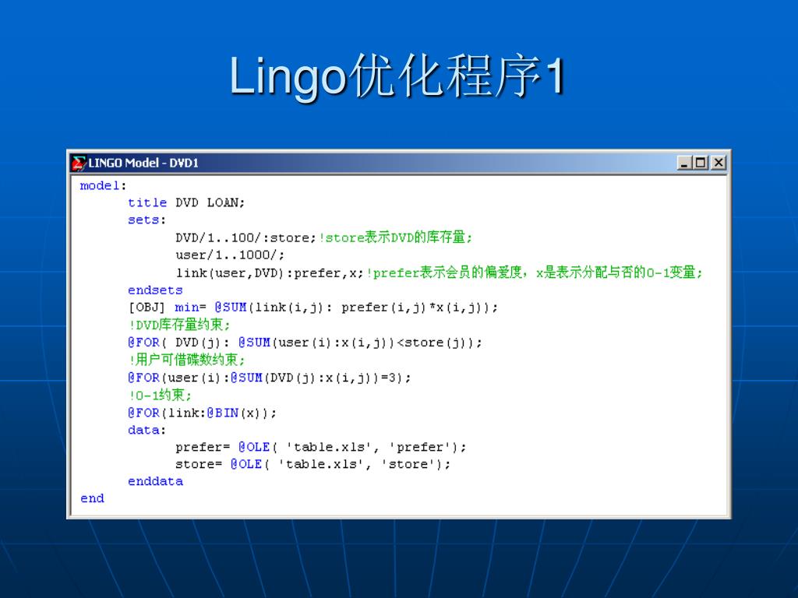798x598 pixels.
Task: Click the '@FOR(link:@BIN(x));' line
Action: coord(202,413)
